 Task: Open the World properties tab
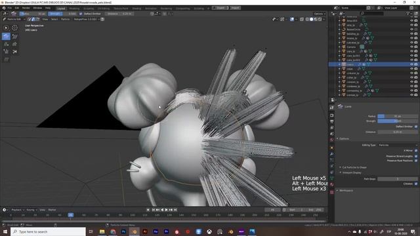[332, 140]
